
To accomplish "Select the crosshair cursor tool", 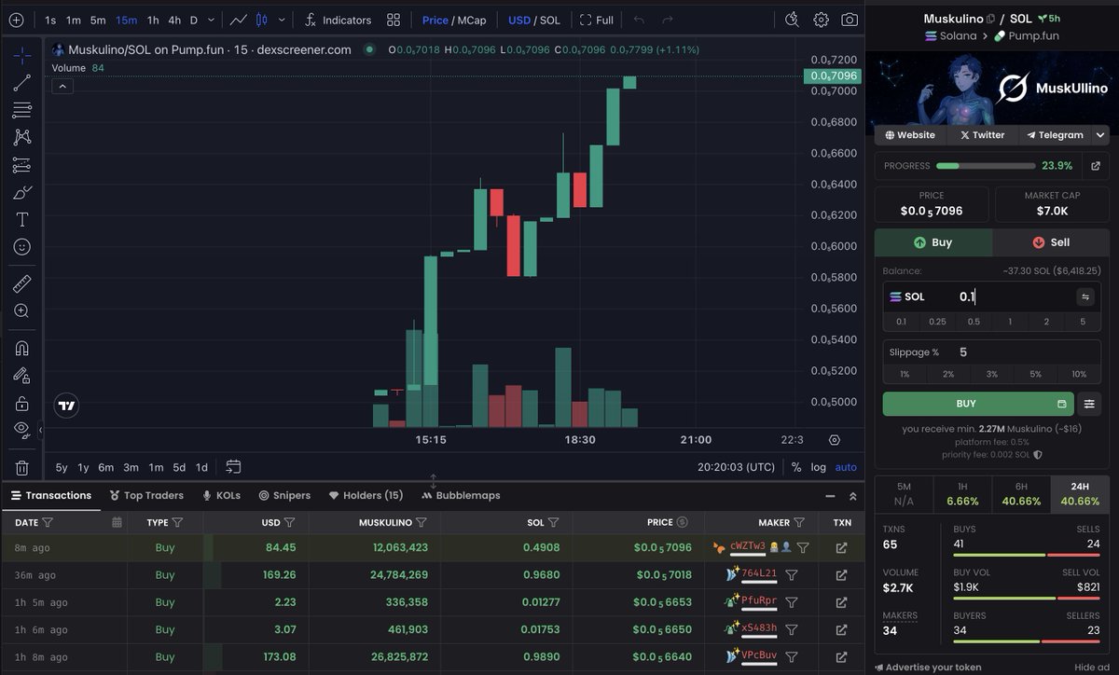I will click(x=22, y=55).
